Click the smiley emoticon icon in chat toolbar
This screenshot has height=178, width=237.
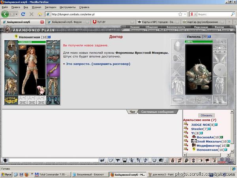click(x=154, y=160)
